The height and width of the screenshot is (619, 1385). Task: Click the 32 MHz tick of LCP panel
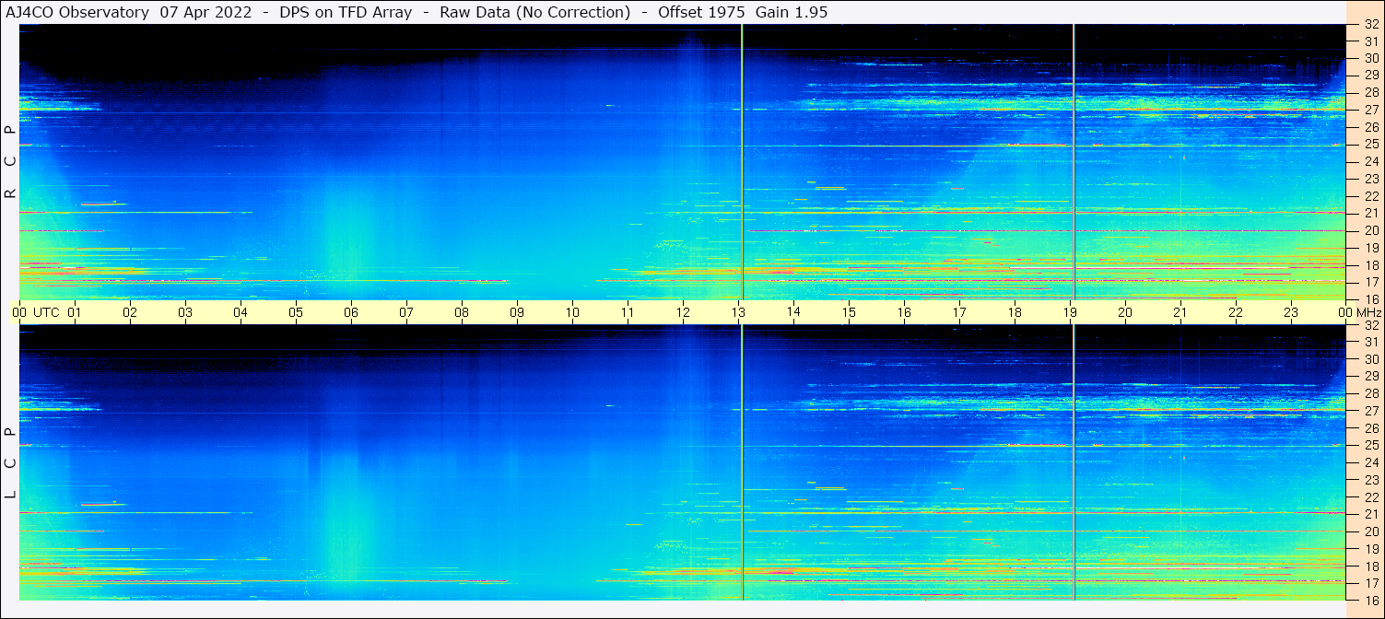click(x=1371, y=325)
